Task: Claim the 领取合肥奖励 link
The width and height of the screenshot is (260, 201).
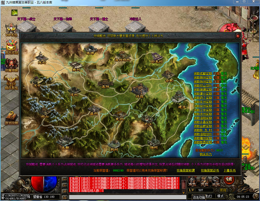Action: point(203,126)
